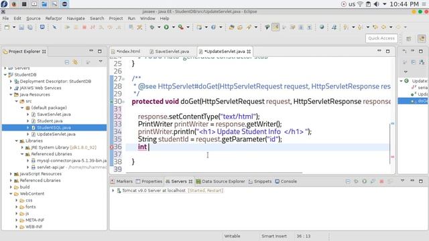The image size is (429, 241).
Task: Collapse the WebContent folder
Action: click(11, 193)
